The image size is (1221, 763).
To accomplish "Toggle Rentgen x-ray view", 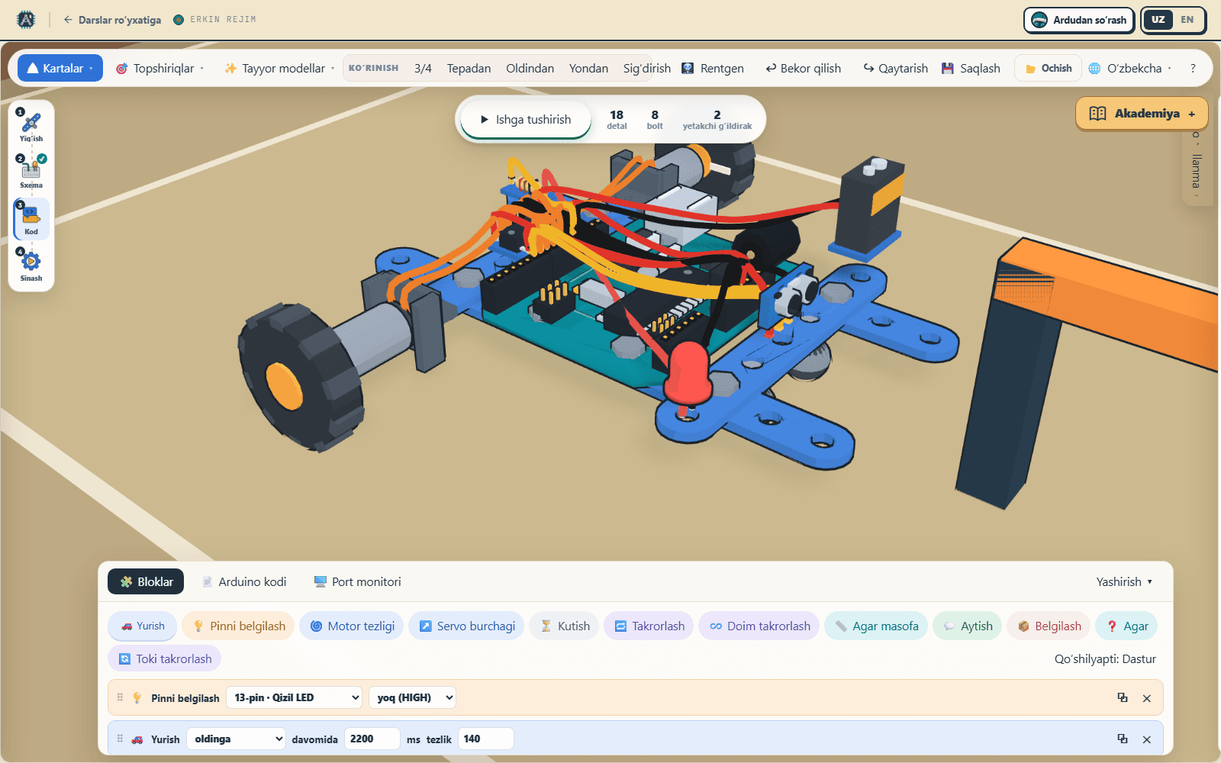I will [713, 68].
